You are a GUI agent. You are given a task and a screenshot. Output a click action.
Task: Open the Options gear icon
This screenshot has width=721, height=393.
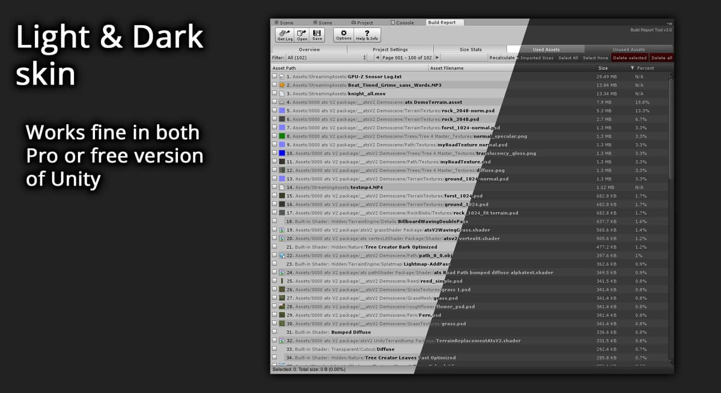click(x=344, y=35)
